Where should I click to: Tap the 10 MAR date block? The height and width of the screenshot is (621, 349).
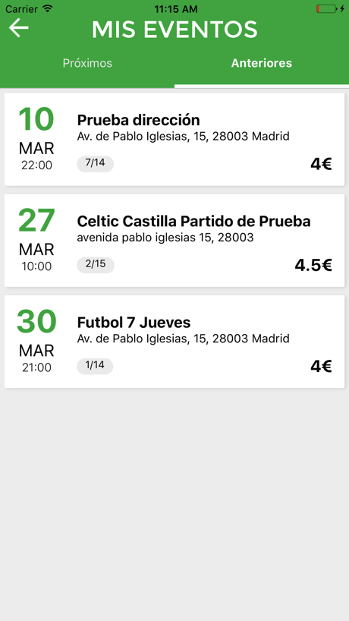[36, 139]
